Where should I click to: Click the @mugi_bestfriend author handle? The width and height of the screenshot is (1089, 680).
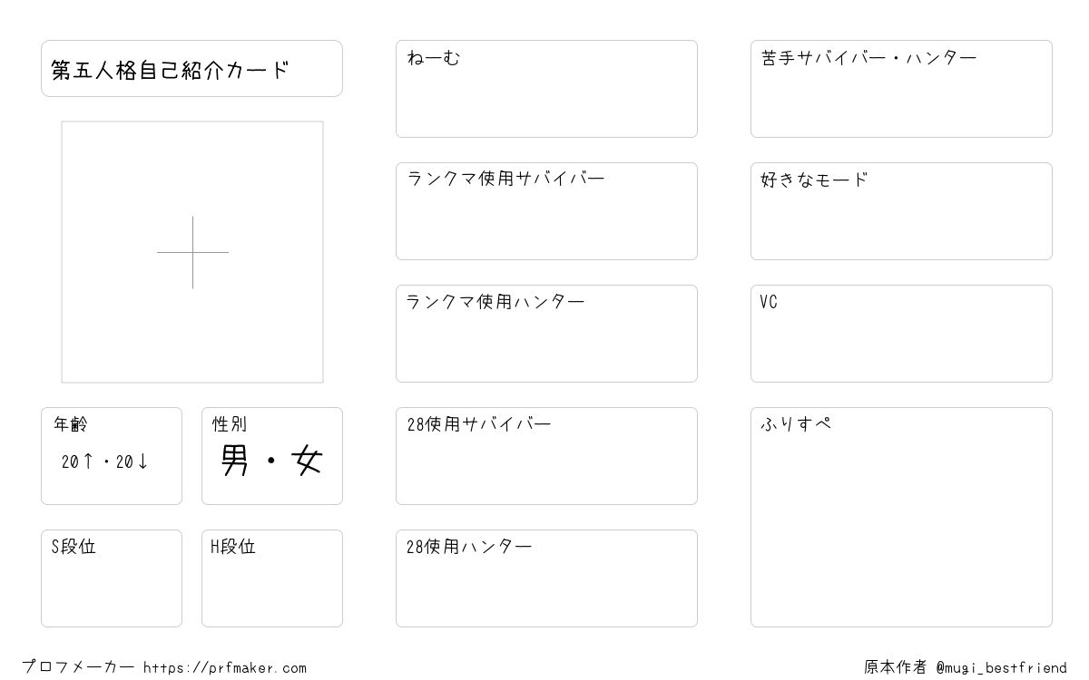coord(1002,668)
